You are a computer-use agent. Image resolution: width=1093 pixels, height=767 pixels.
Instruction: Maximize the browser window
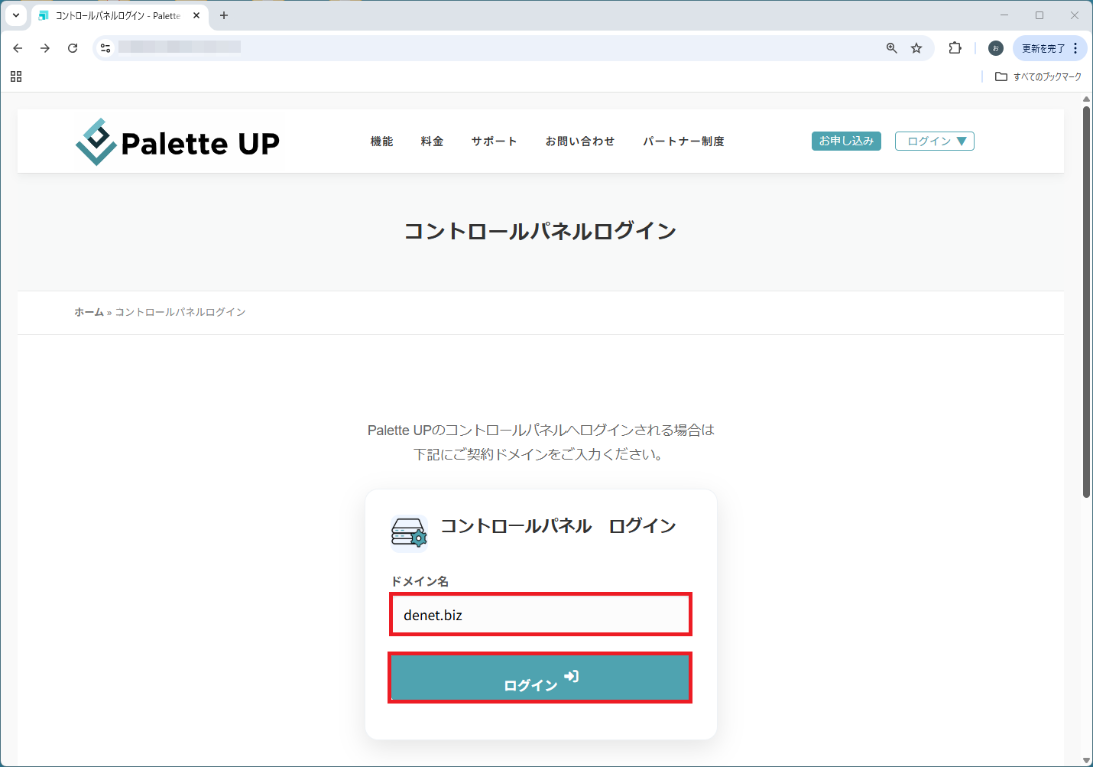(x=1039, y=15)
